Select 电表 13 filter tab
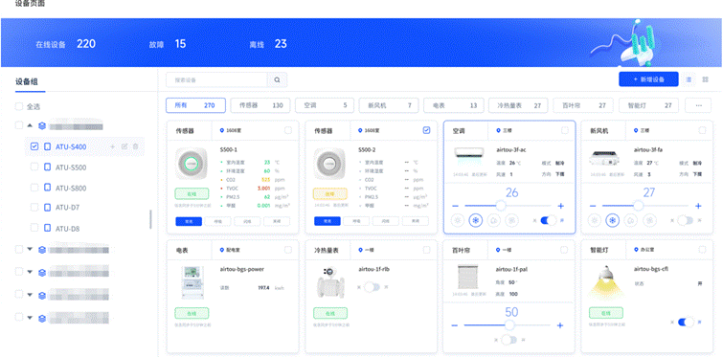This screenshot has height=357, width=723. pyautogui.click(x=454, y=105)
